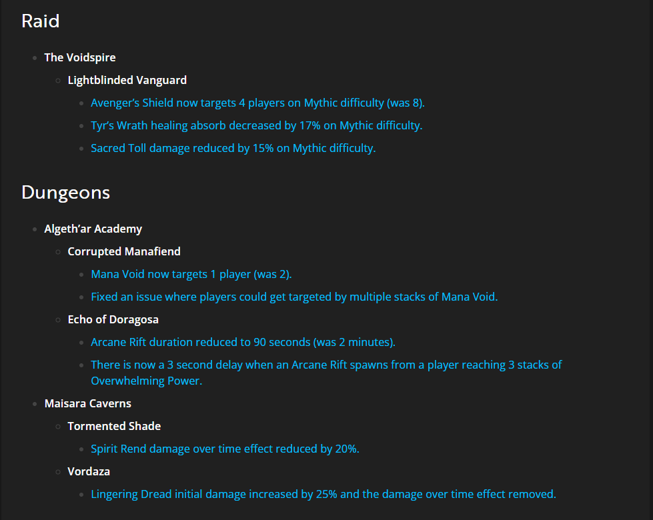The image size is (653, 520).
Task: Open the Avenger's Shield targets 4 players link
Action: [x=257, y=103]
